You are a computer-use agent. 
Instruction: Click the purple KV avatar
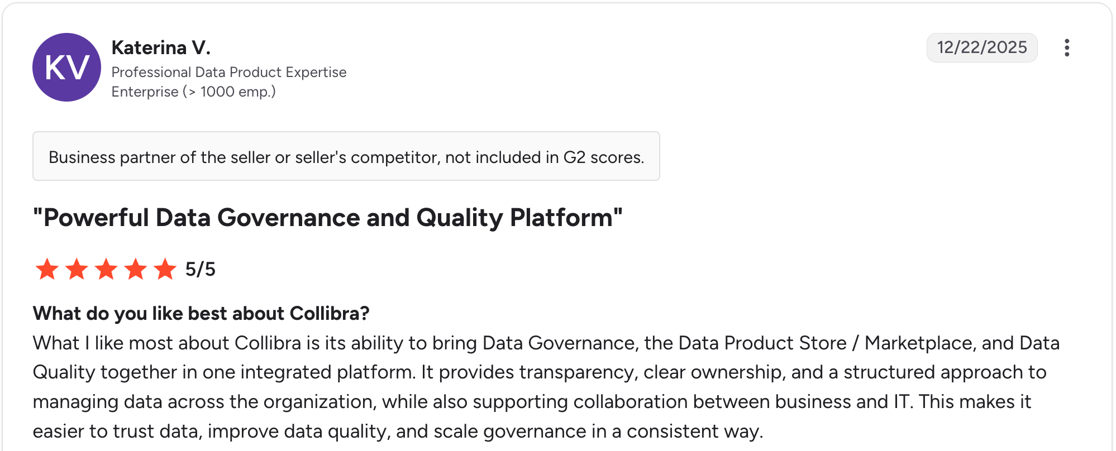[66, 67]
